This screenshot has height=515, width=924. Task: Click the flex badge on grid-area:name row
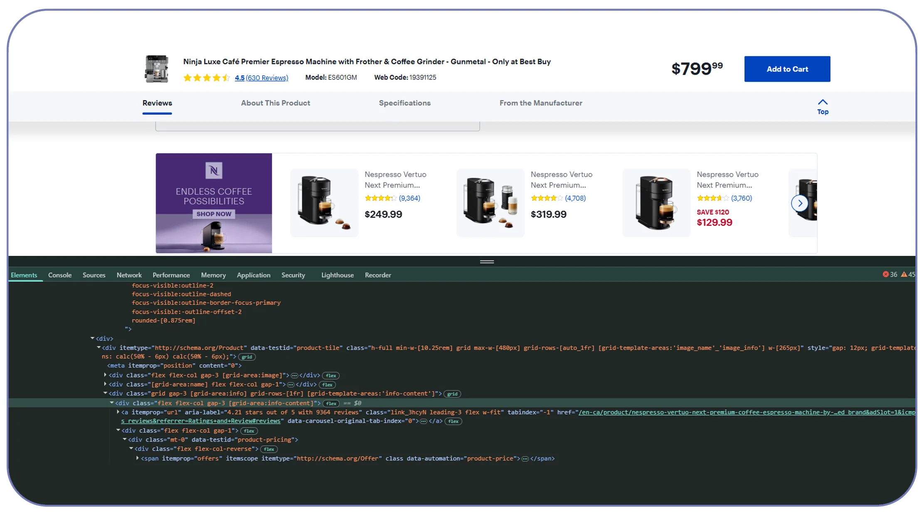click(327, 385)
